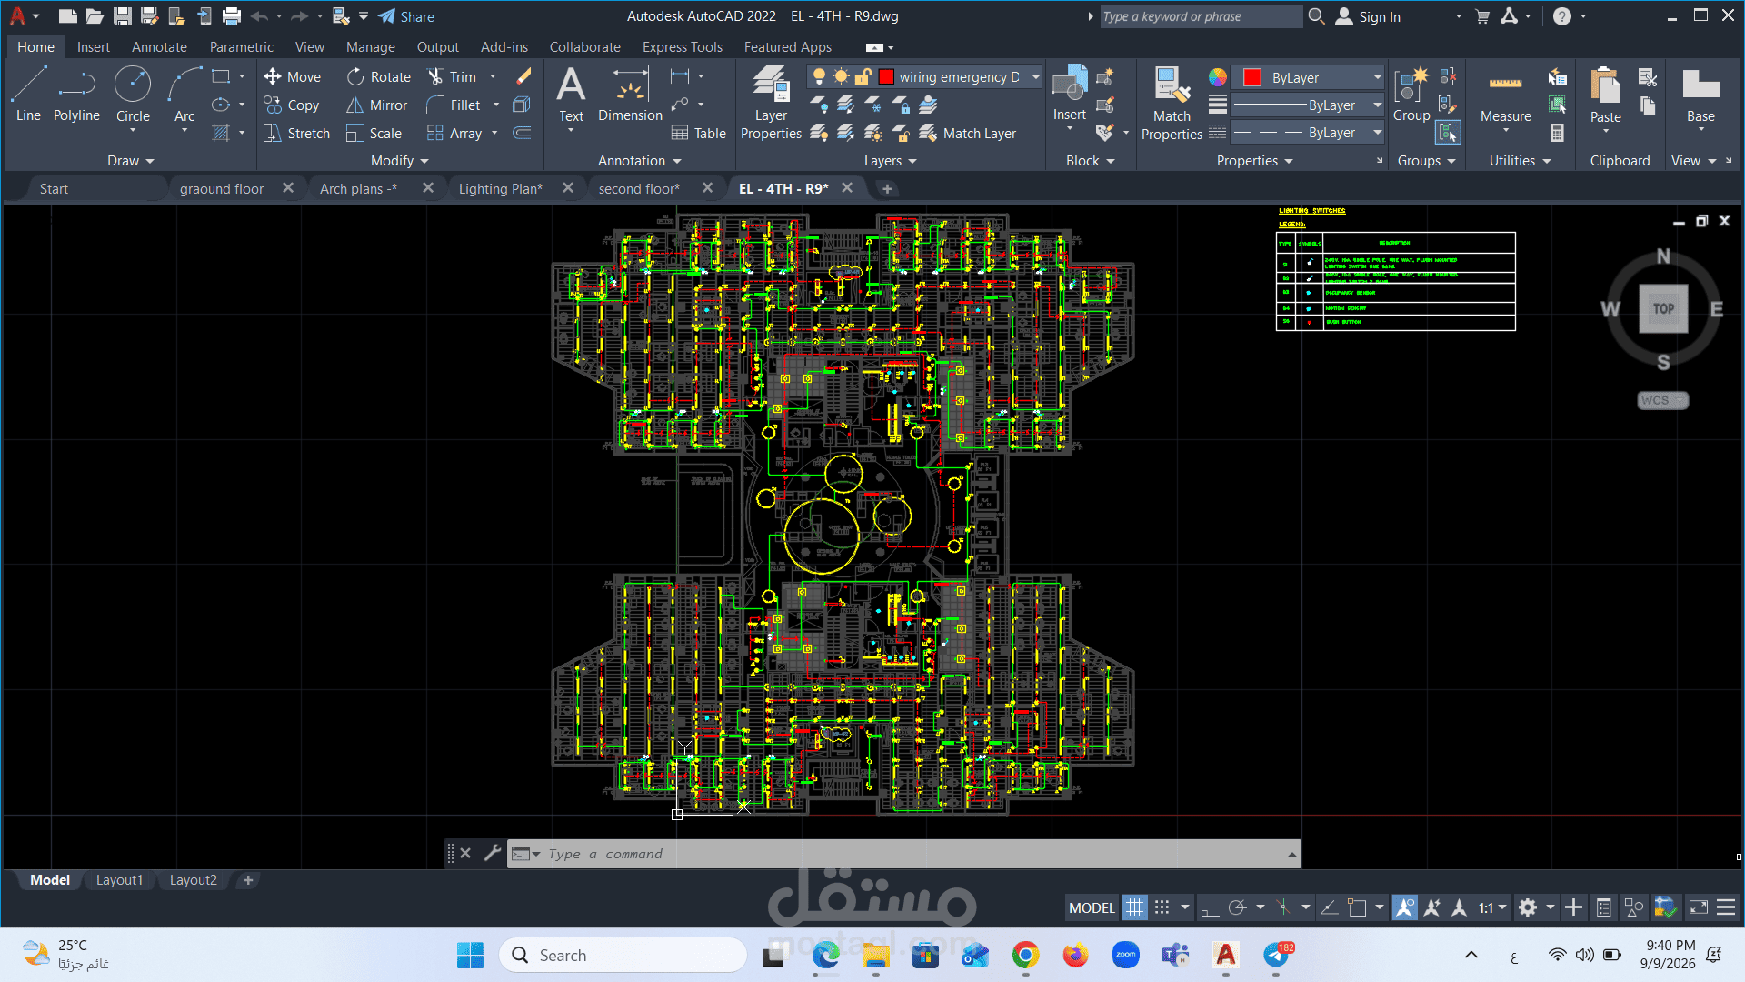The width and height of the screenshot is (1745, 982).
Task: Toggle snap mode in status bar
Action: 1162,907
